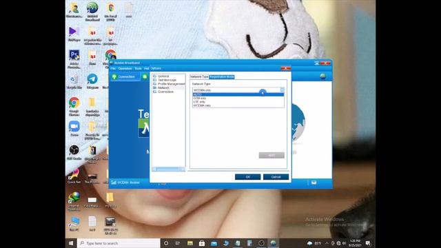Open File Explorer from taskbar
The image size is (441, 248).
coord(190,243)
